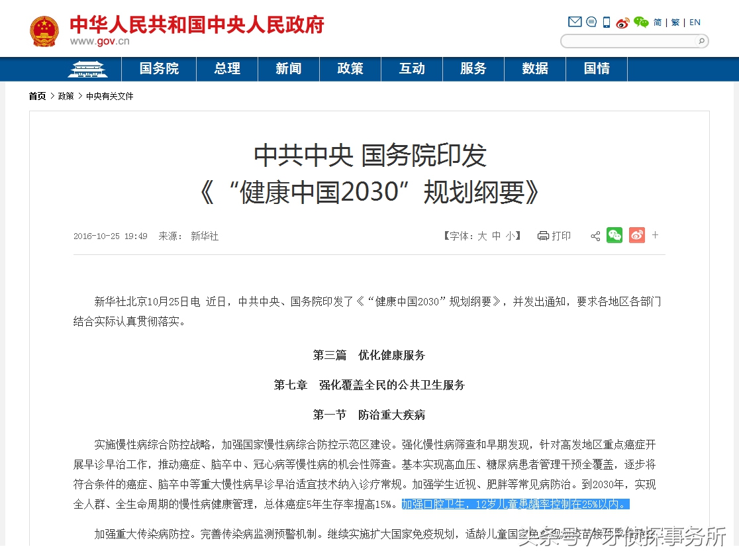
Task: Switch the site language to EN
Action: tap(695, 22)
